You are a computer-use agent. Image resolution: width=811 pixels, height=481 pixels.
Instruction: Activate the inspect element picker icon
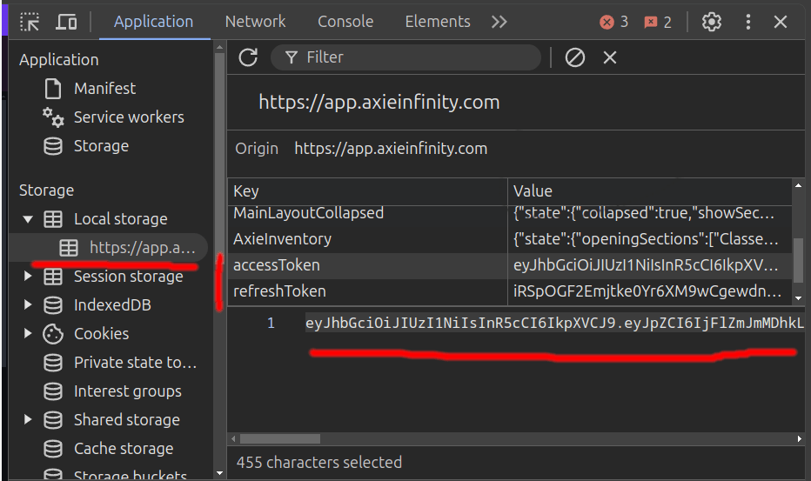pos(30,22)
